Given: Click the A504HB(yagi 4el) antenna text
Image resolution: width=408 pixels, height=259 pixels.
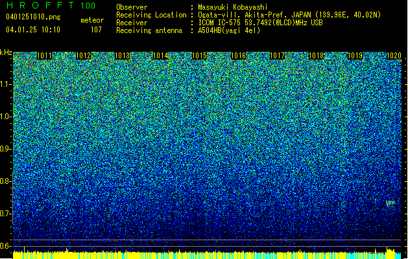Looking at the screenshot, I should [229, 30].
